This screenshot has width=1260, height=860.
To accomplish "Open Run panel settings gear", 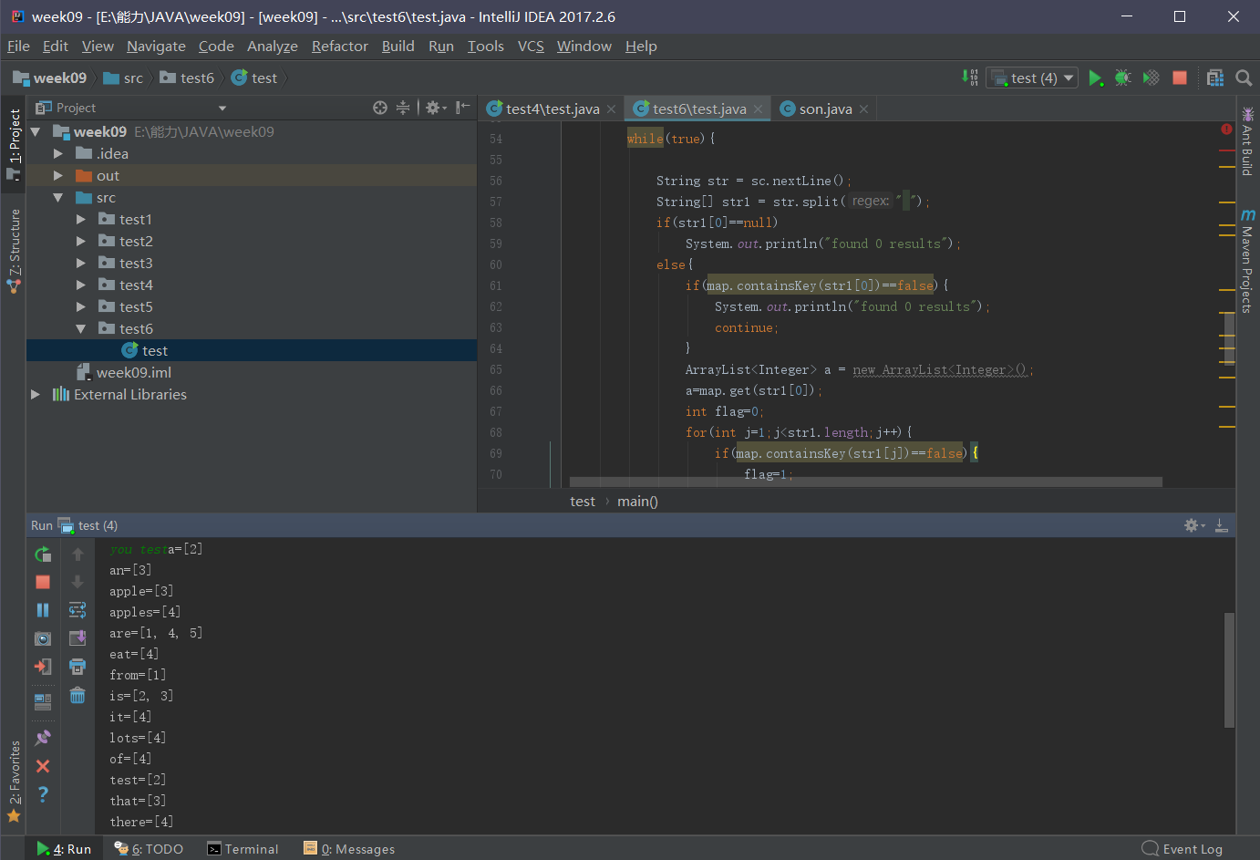I will 1194,525.
